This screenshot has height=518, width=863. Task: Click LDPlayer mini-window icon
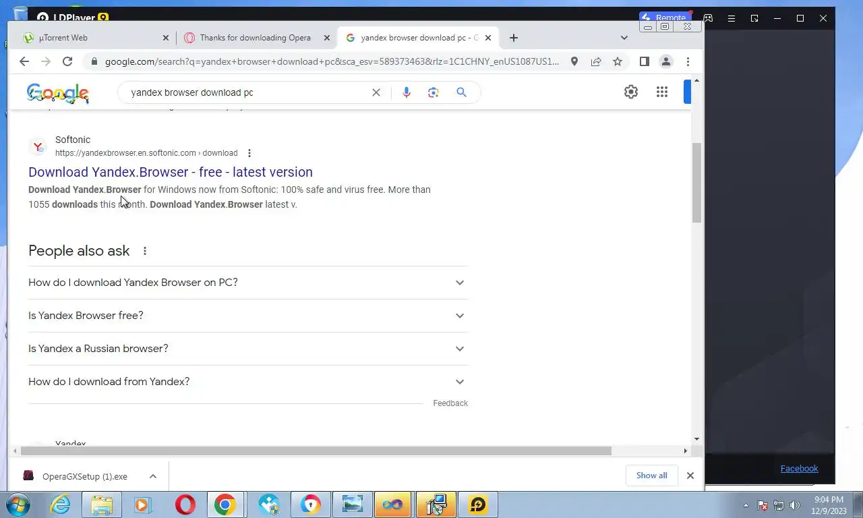754,18
